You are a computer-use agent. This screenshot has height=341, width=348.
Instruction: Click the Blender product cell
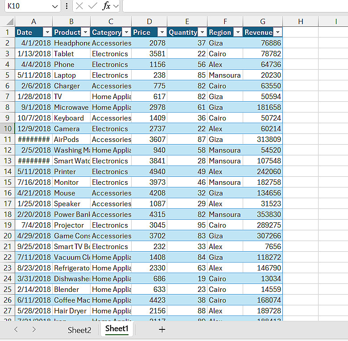pyautogui.click(x=71, y=290)
